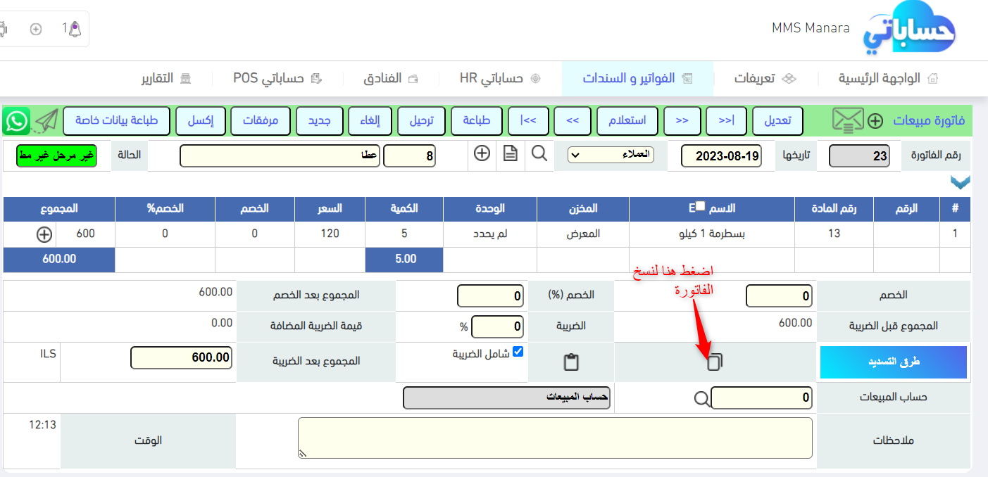Click the تعديل button

(x=778, y=120)
